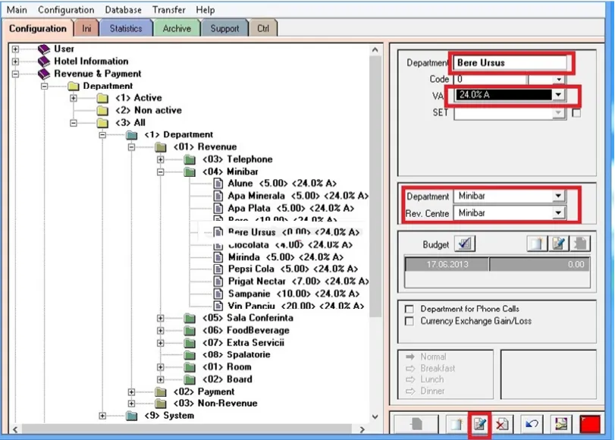Click the purple book icon beside Hotel Information
Viewport: 615px width, 440px height.
pyautogui.click(x=43, y=61)
